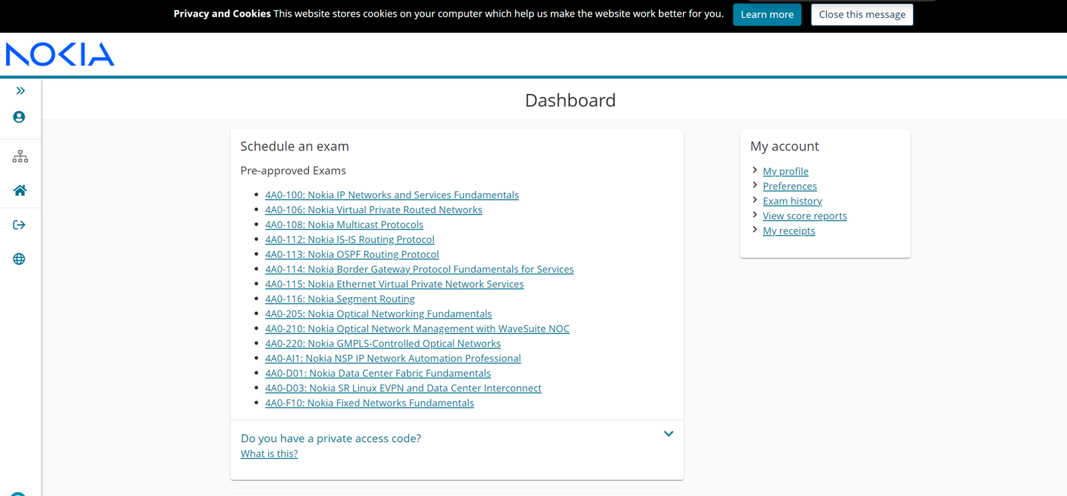
Task: Open View score reports link
Action: click(x=805, y=216)
